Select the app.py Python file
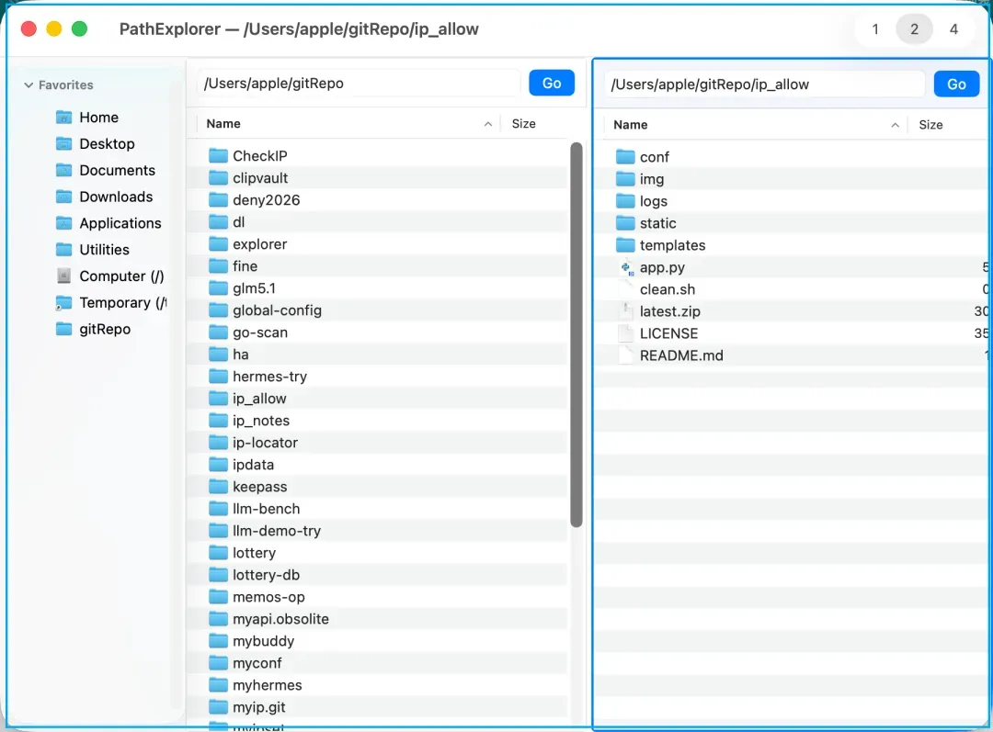The image size is (993, 732). click(792, 267)
